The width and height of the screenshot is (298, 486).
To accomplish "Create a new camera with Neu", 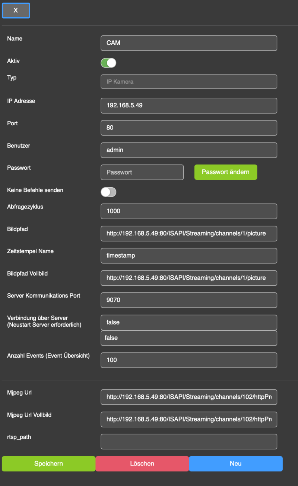I will tap(235, 463).
